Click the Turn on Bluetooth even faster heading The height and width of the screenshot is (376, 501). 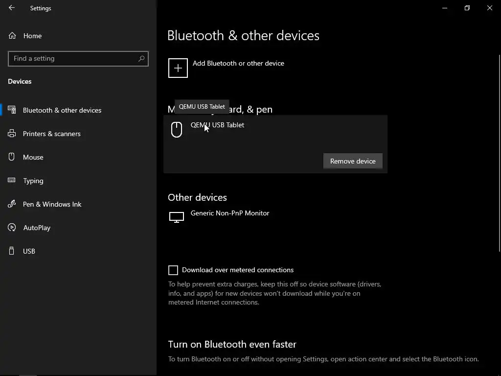232,344
